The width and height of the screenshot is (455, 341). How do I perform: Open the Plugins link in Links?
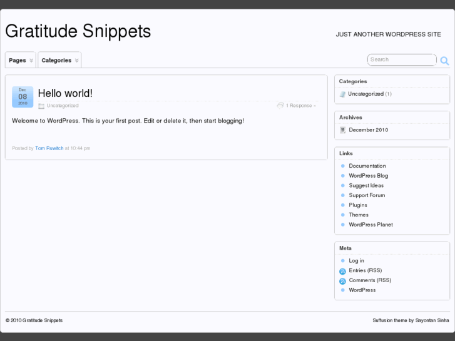tap(358, 205)
